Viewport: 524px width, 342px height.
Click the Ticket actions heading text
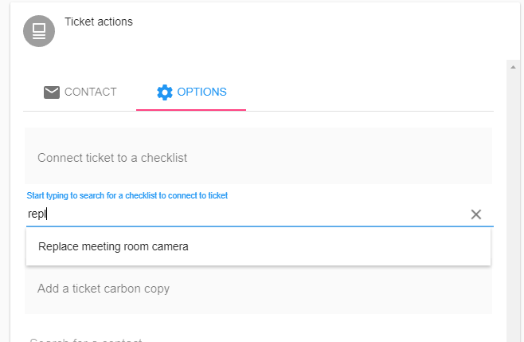pos(99,22)
